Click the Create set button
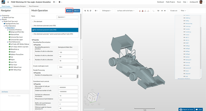 (174, 11)
